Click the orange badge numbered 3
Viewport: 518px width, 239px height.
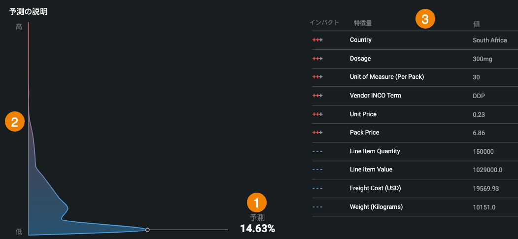[425, 19]
